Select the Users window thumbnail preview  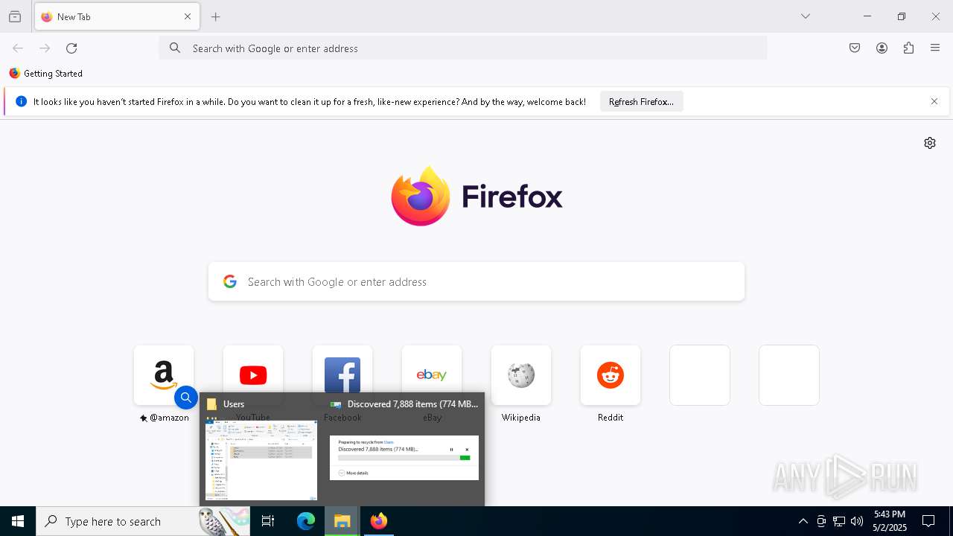(261, 460)
